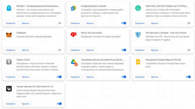Click the Пароли iCloud key icon
195x109 pixels.
click(9, 62)
